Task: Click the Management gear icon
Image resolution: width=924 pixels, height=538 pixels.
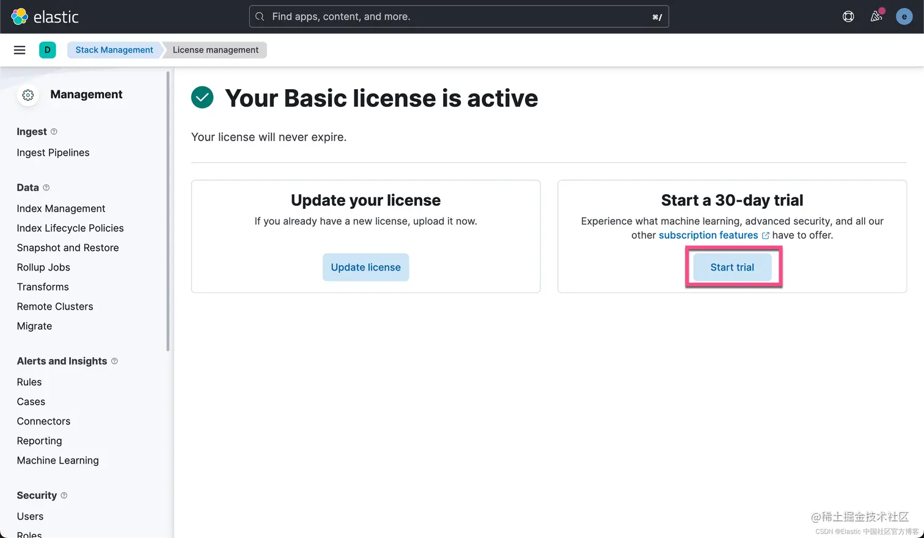Action: pyautogui.click(x=28, y=95)
